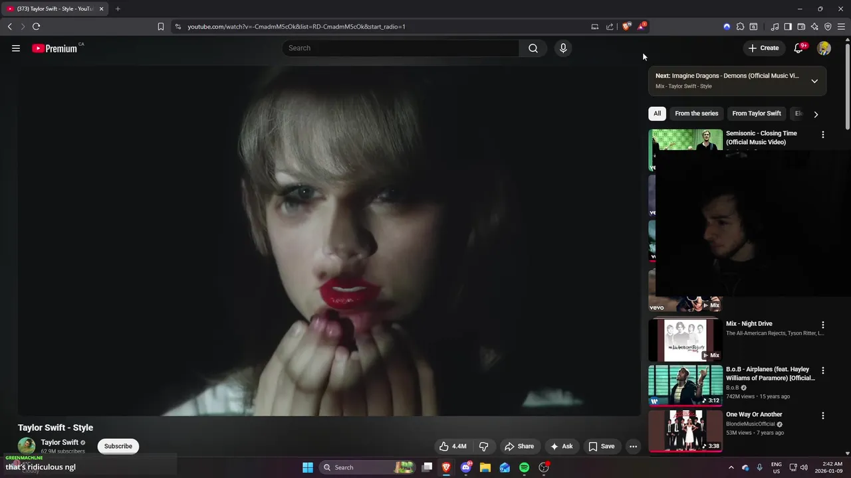Screen dimensions: 851x478
Task: Open the account avatar menu
Action: tap(824, 48)
